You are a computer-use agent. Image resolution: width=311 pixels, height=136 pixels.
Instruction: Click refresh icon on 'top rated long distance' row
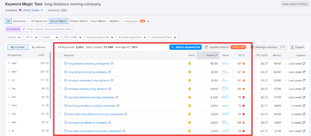tap(304, 131)
